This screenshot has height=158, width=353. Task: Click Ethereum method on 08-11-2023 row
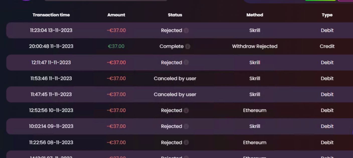(x=255, y=142)
